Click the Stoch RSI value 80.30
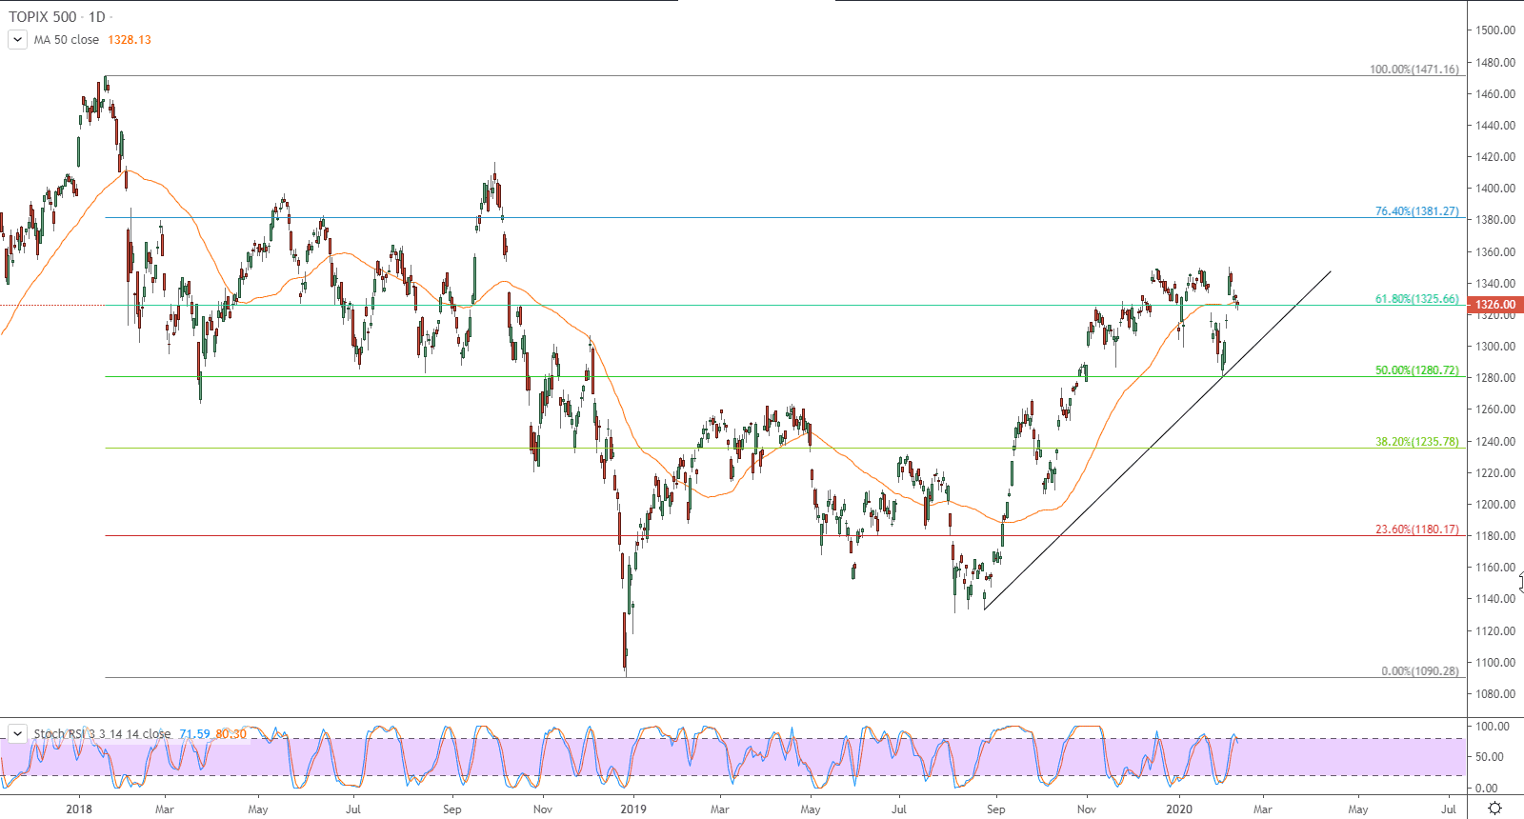 231,733
